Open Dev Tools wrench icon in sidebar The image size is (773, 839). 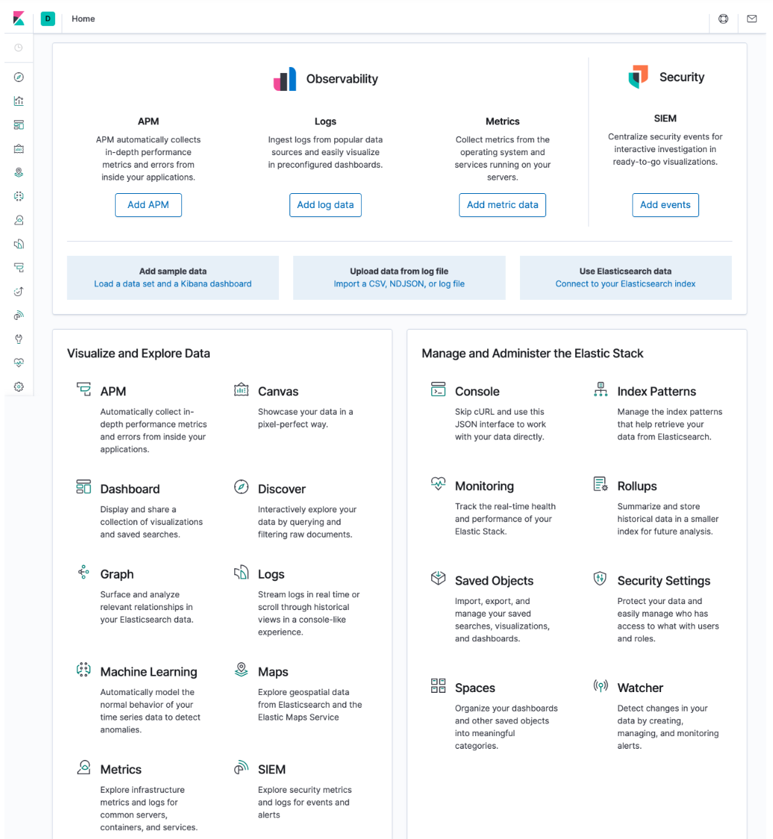pos(19,339)
